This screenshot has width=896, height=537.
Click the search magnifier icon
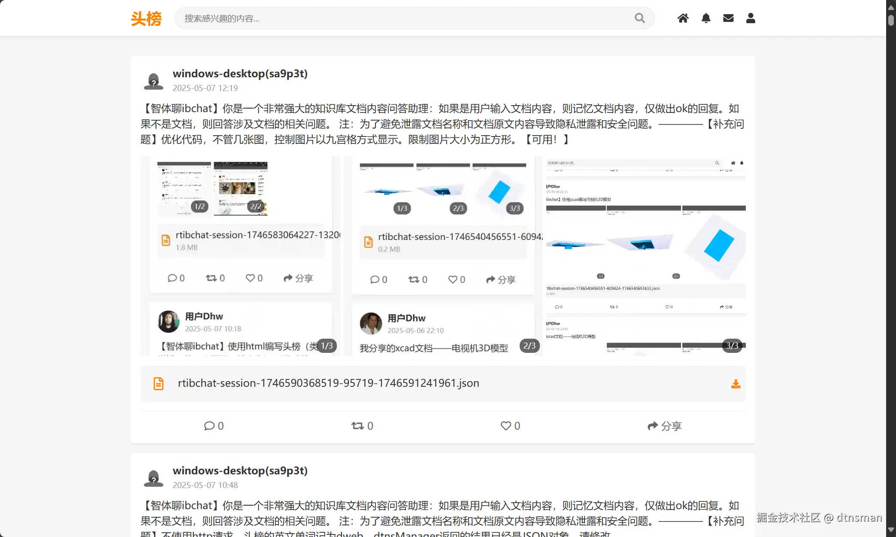[x=639, y=18]
